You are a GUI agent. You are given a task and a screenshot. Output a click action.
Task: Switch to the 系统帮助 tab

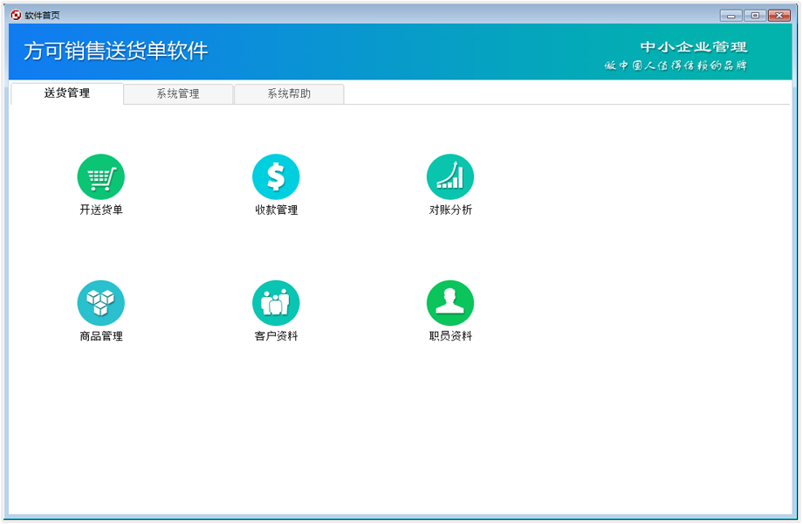pos(288,93)
